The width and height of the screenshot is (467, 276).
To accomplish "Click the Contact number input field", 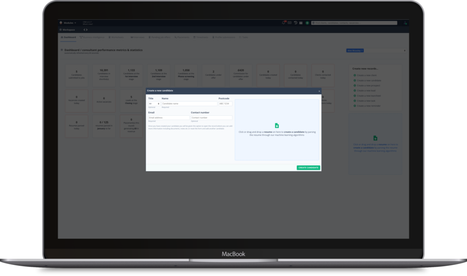I will 212,117.
